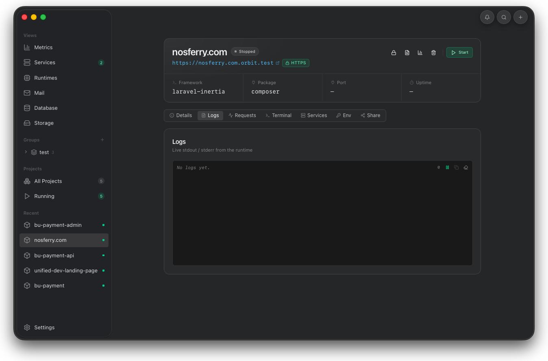Expand the test group chevron

coord(26,152)
